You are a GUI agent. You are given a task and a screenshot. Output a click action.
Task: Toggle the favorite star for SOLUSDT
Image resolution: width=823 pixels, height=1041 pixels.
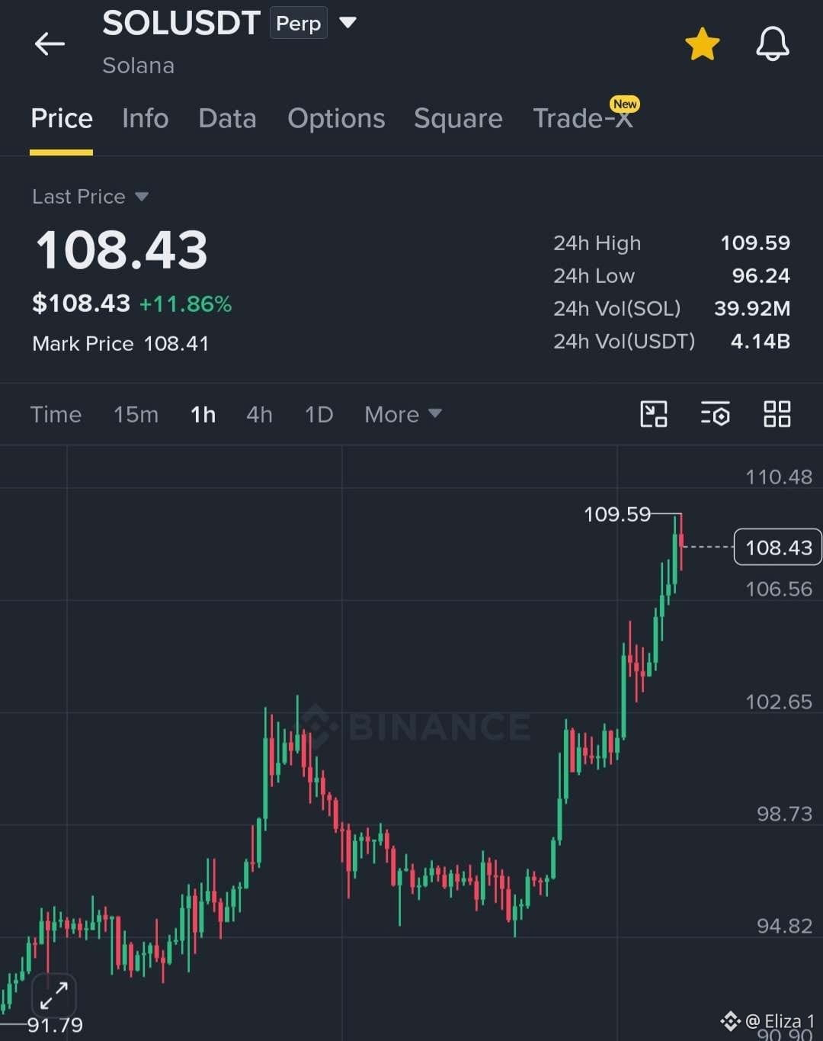tap(702, 44)
